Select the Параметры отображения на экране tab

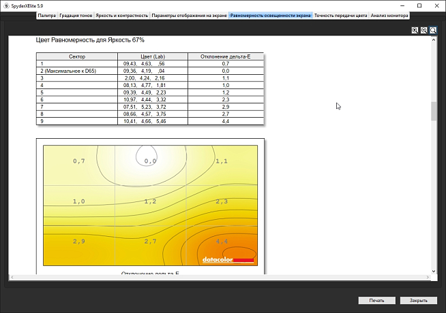[x=189, y=14]
